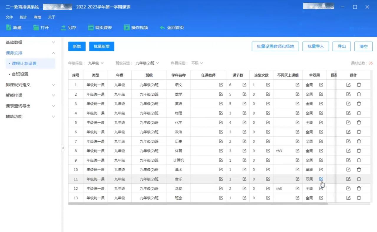Expand the 课表查询导出 sidebar section
The height and width of the screenshot is (232, 377).
point(30,106)
